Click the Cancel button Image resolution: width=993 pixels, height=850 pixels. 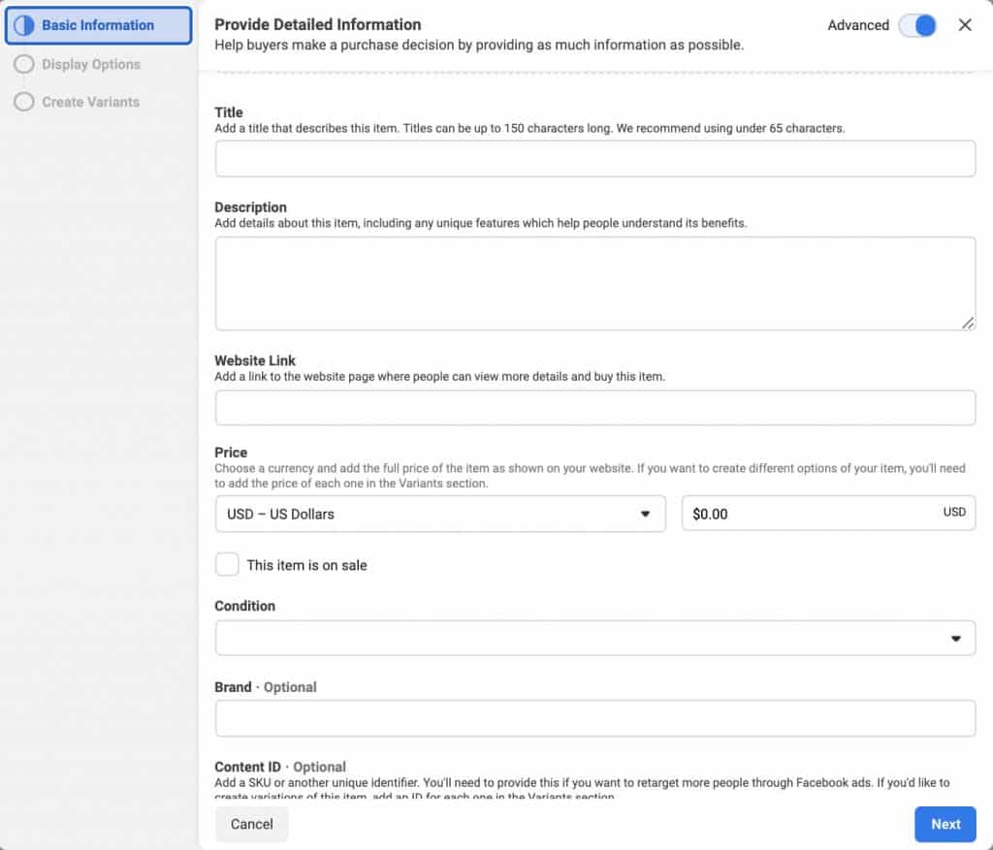251,824
